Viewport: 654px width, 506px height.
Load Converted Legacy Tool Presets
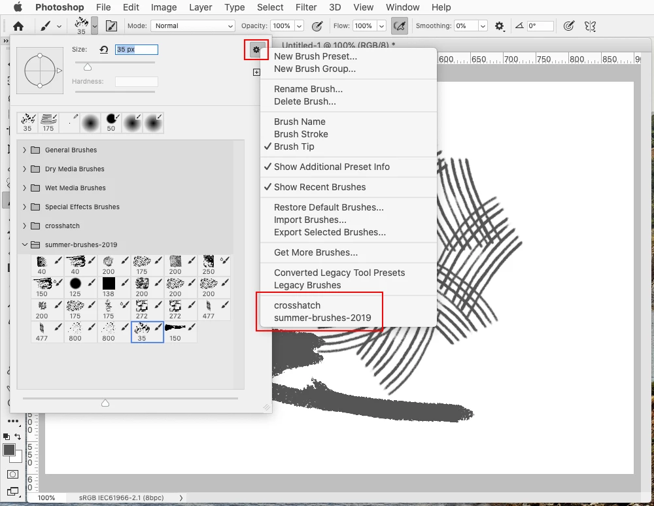point(339,273)
